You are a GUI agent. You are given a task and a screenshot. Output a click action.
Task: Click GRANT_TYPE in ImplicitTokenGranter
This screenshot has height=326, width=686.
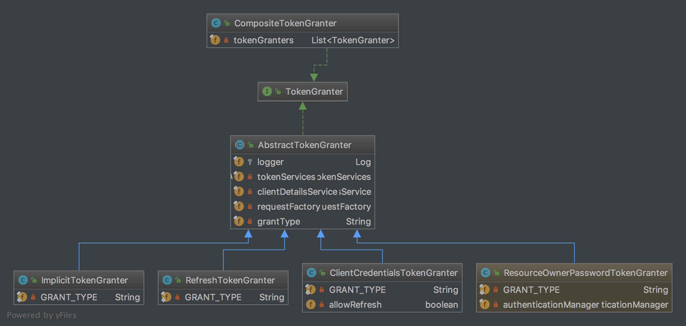[x=69, y=297]
